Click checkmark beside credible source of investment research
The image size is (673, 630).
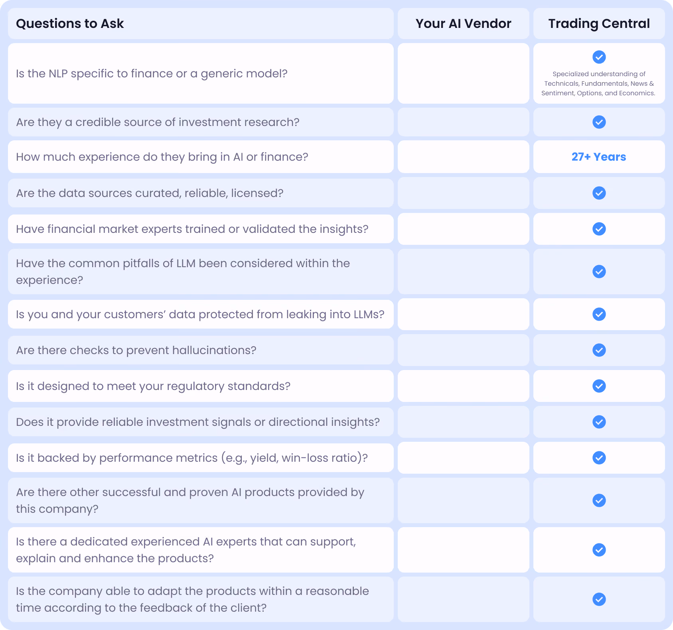(599, 122)
